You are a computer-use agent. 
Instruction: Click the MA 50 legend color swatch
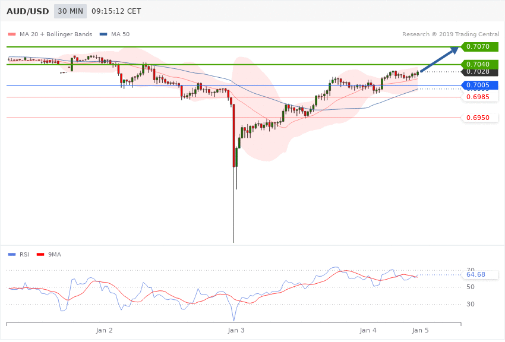(x=103, y=34)
